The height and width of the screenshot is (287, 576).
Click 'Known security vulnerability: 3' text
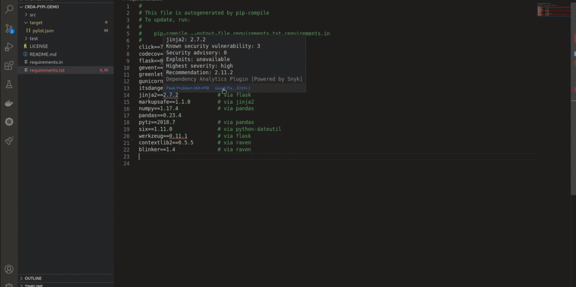pos(213,46)
